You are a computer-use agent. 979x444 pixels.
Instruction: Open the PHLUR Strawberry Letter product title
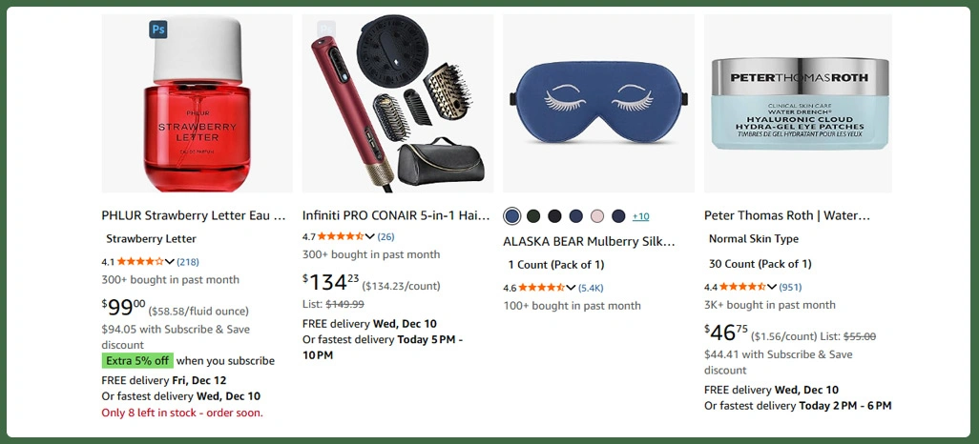(194, 215)
